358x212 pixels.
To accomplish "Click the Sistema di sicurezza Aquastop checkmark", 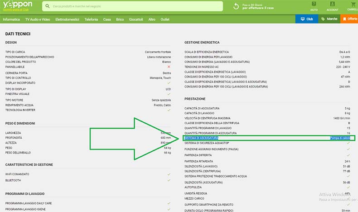I will (348, 143).
